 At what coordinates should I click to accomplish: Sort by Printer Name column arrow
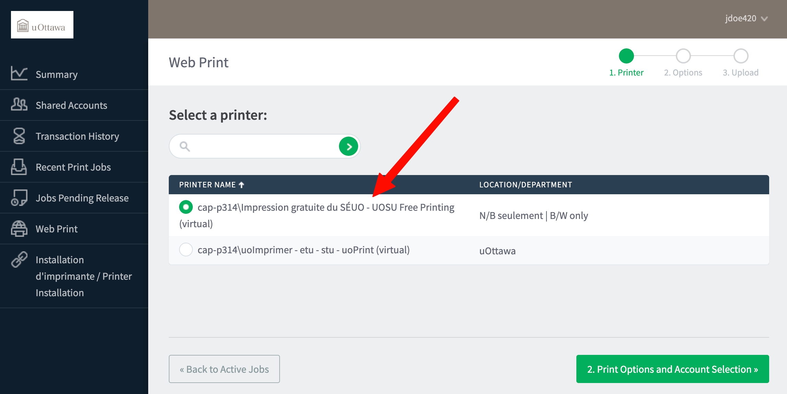click(x=242, y=185)
